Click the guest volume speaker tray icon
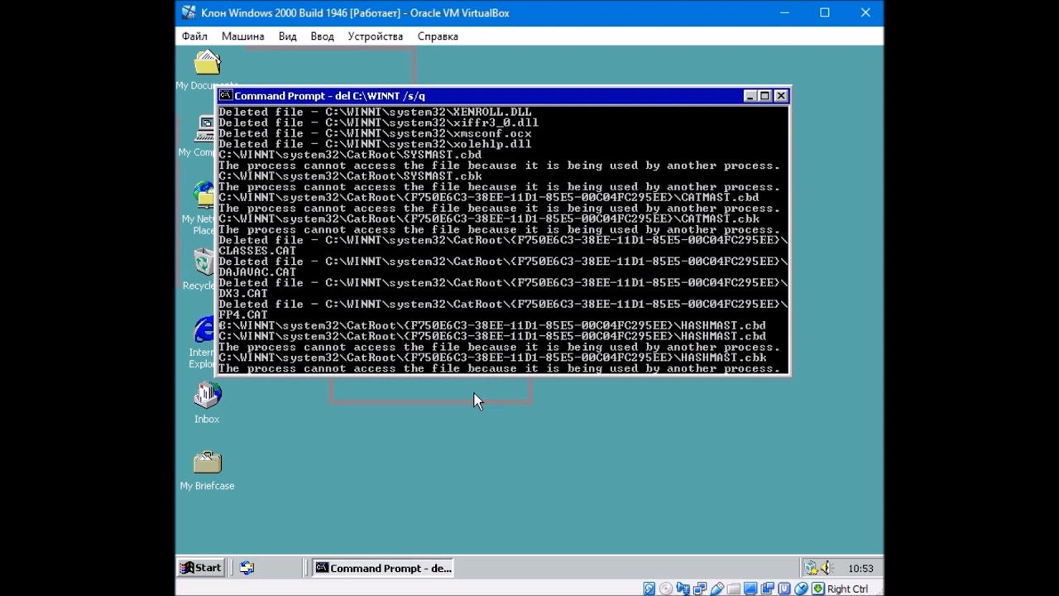Image resolution: width=1059 pixels, height=596 pixels. tap(827, 568)
